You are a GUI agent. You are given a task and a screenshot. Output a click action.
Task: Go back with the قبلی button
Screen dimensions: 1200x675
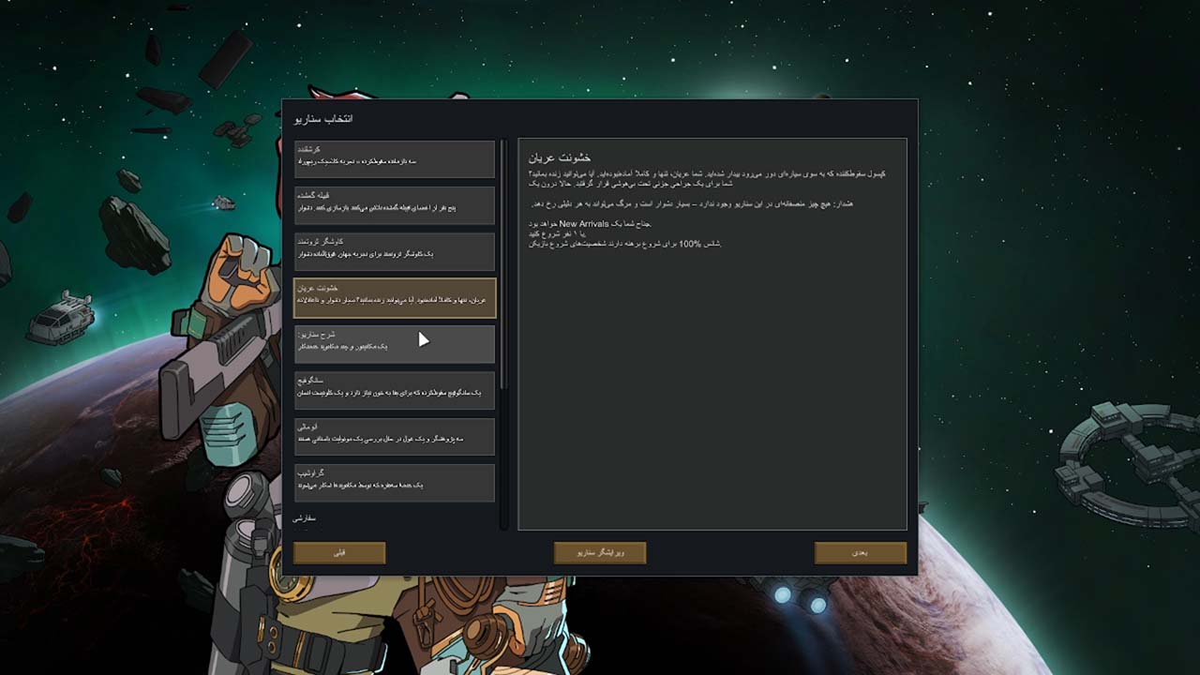[x=339, y=553]
